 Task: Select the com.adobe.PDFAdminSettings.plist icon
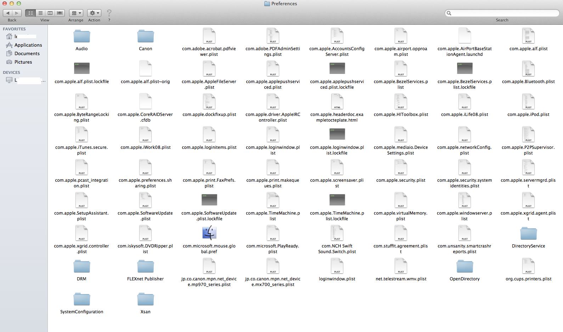tap(273, 36)
